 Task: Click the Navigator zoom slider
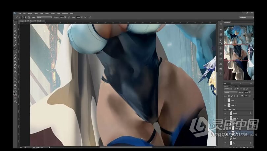241,84
